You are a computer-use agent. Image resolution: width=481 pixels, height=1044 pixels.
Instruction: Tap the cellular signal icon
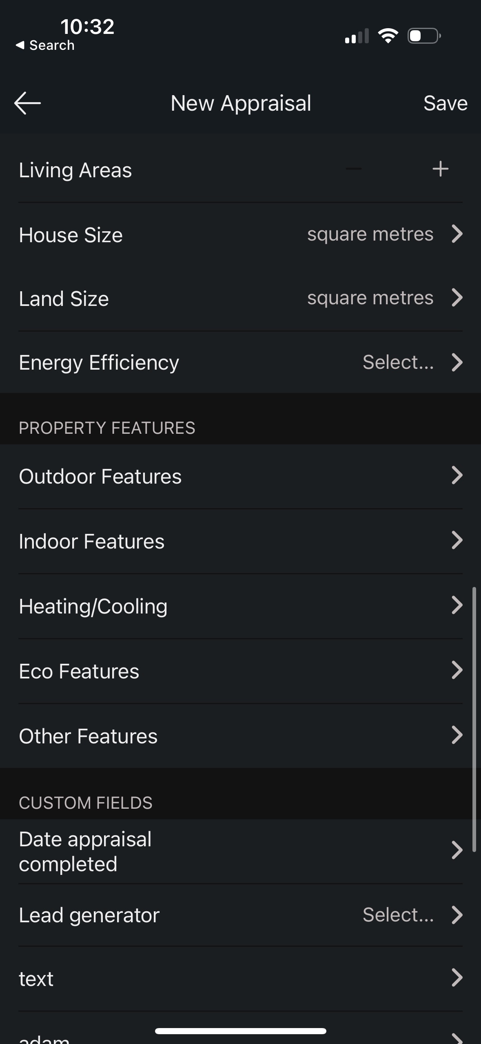pyautogui.click(x=357, y=36)
